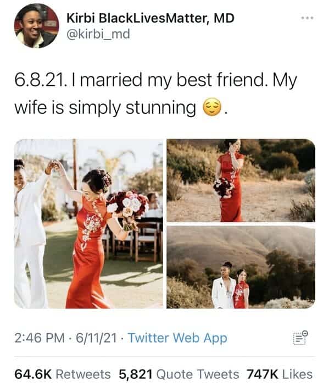Click the relieved face emoji in tweet
This screenshot has height=391, width=329.
pyautogui.click(x=212, y=107)
